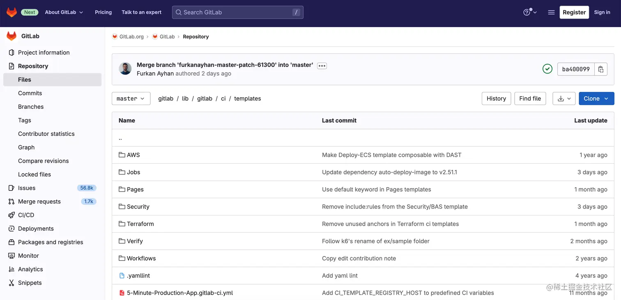Open the download source code dropdown
Image resolution: width=621 pixels, height=300 pixels.
click(564, 98)
